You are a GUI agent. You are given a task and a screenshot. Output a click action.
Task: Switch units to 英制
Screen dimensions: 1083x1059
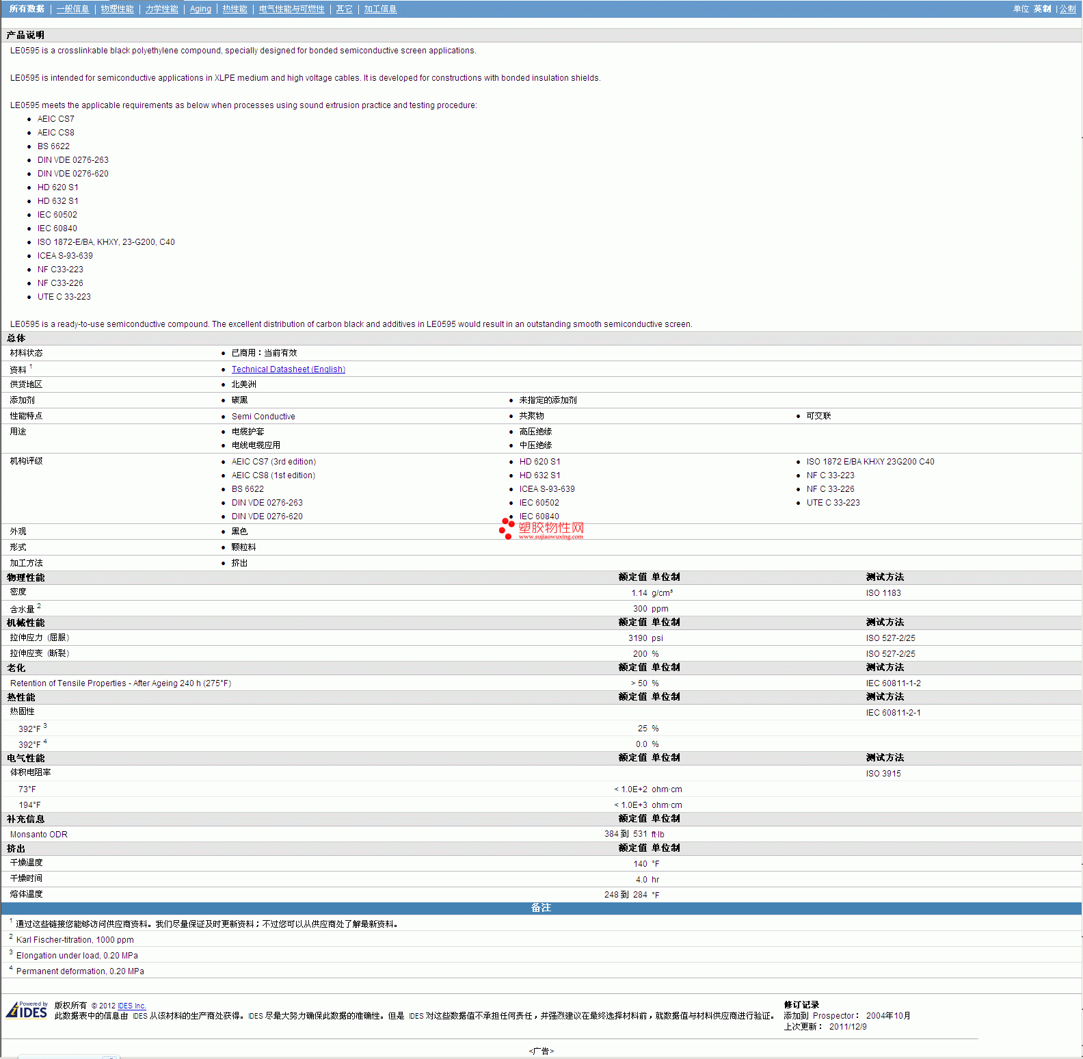click(1042, 9)
